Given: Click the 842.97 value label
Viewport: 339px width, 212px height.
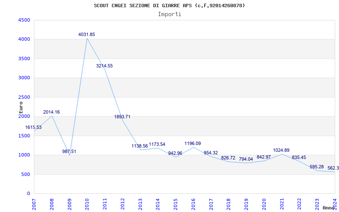Looking at the screenshot, I should pyautogui.click(x=264, y=157).
